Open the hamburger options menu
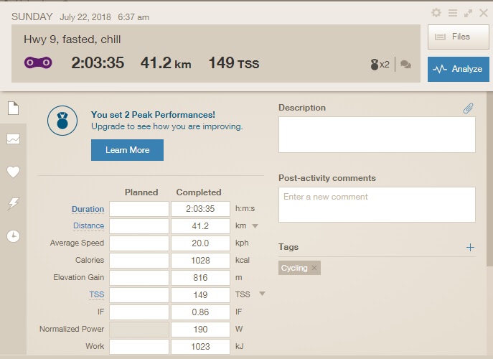The image size is (493, 359). coord(452,13)
